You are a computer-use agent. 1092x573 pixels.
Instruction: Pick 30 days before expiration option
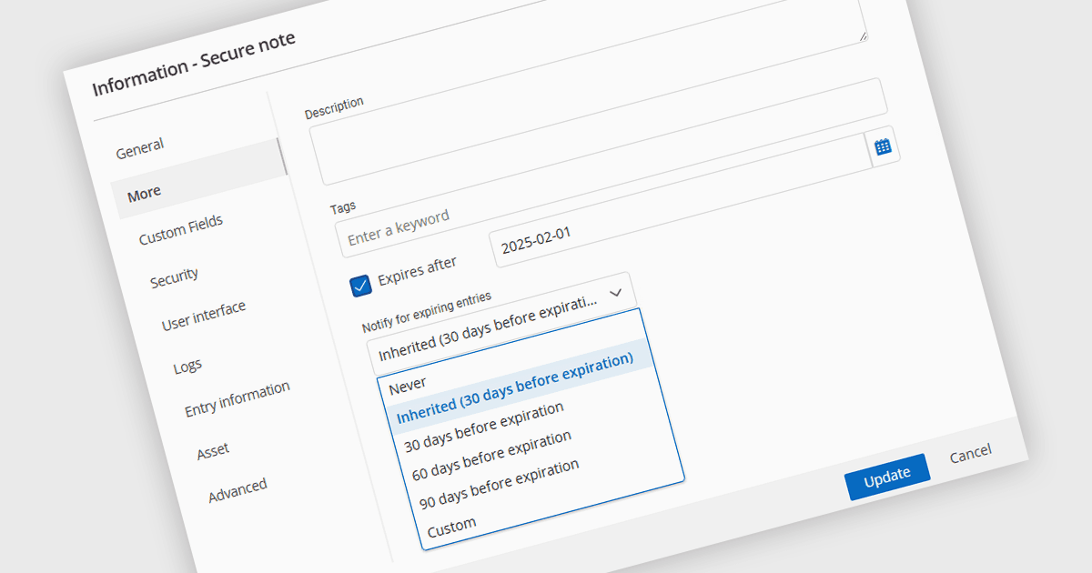pos(484,427)
